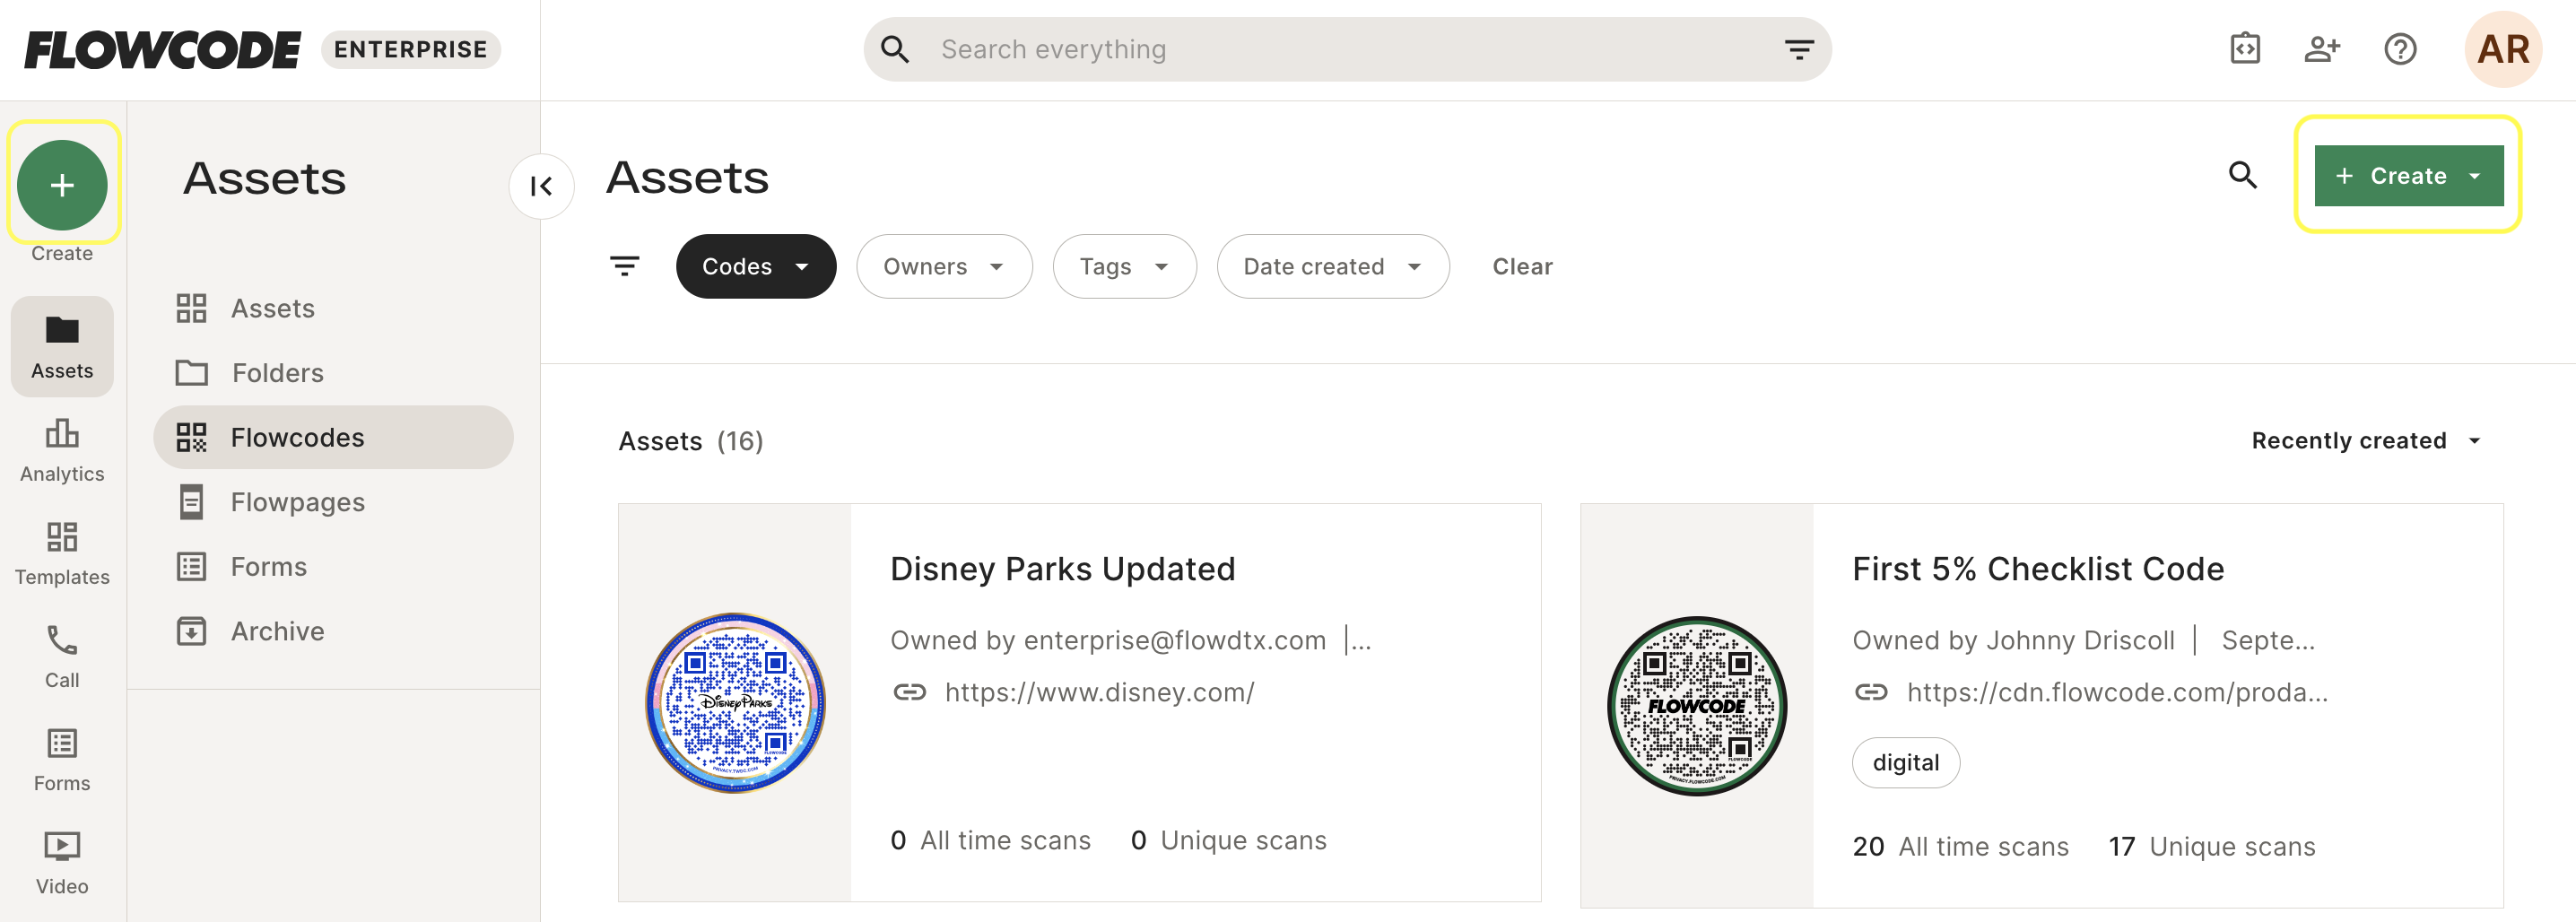Click the green plus Create button in sidebar
This screenshot has height=922, width=2576.
point(62,185)
